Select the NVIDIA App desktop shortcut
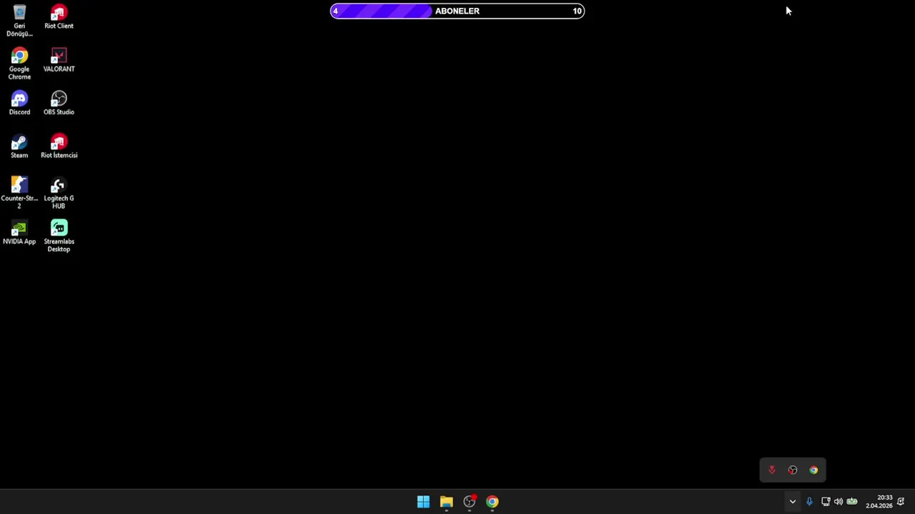 click(x=19, y=233)
